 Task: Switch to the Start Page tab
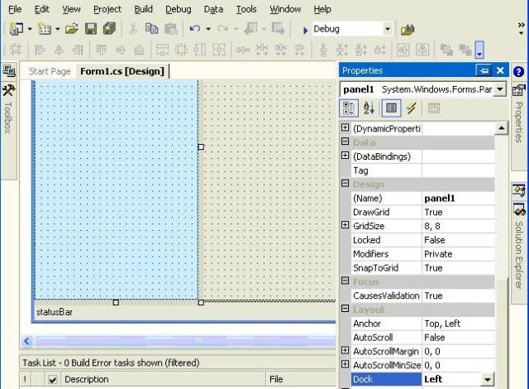point(50,71)
